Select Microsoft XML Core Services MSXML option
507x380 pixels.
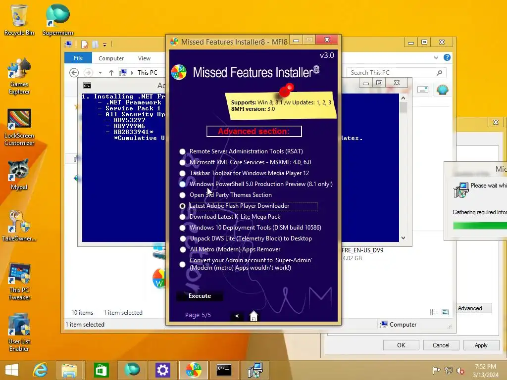pyautogui.click(x=182, y=162)
